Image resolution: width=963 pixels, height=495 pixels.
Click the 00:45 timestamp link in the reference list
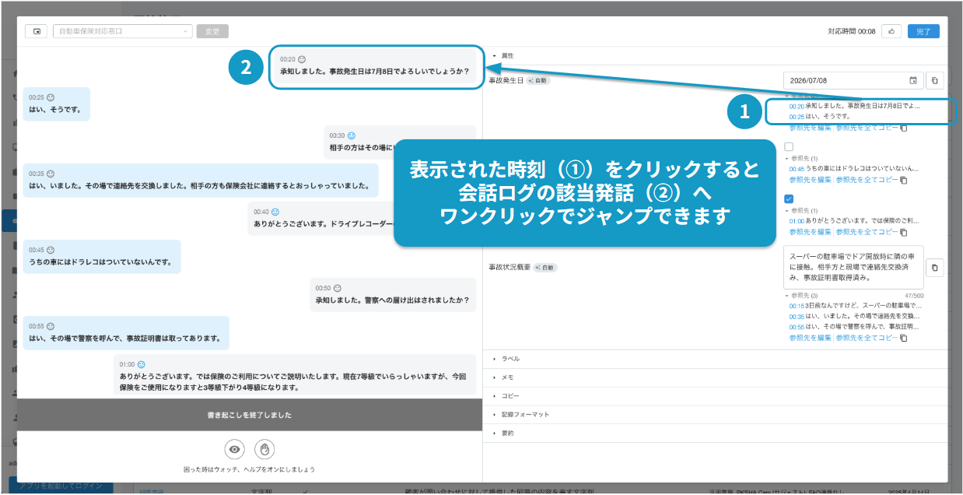[x=797, y=169]
